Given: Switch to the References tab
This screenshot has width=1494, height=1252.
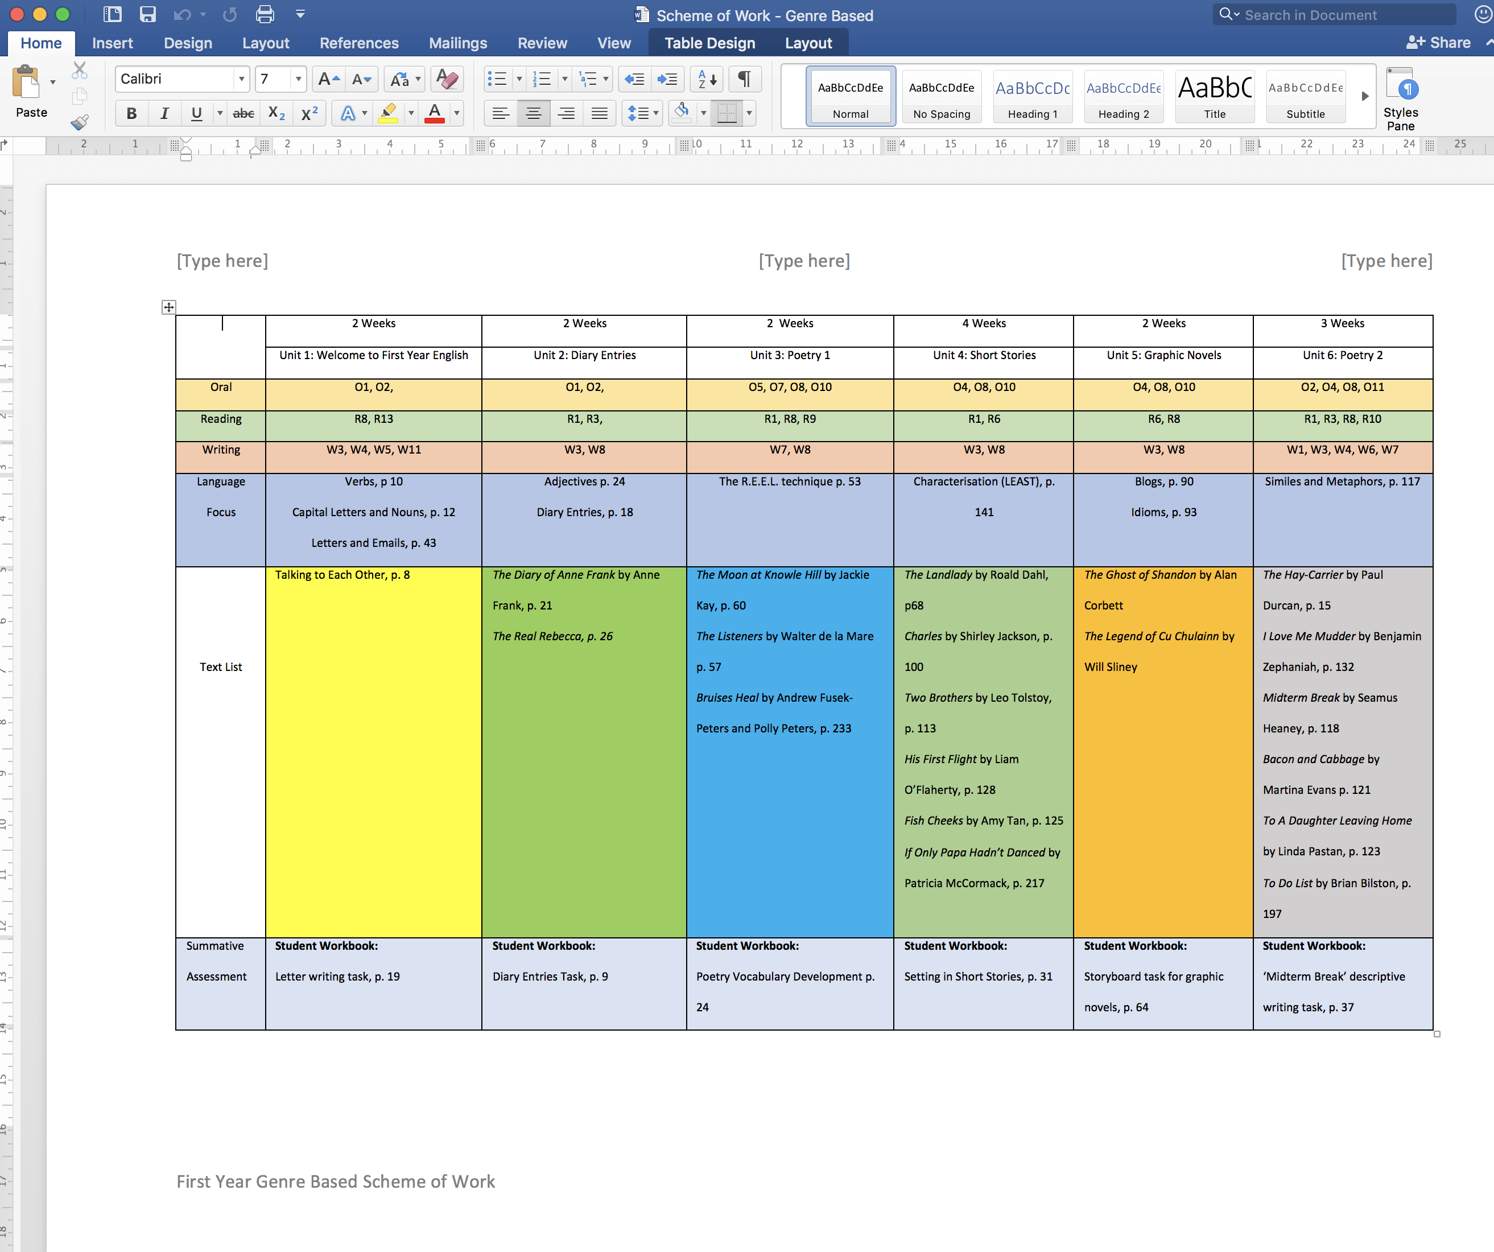Looking at the screenshot, I should tap(358, 43).
